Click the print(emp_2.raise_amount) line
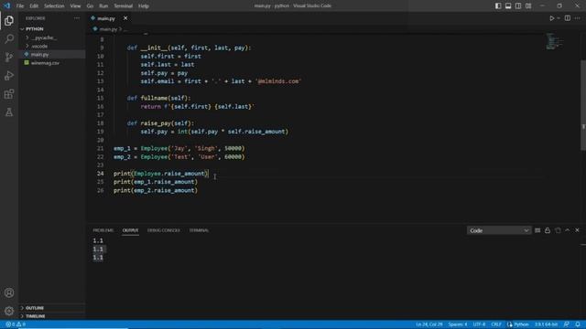Image resolution: width=586 pixels, height=329 pixels. coord(156,191)
